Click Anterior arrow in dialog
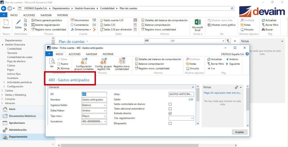 (233, 59)
